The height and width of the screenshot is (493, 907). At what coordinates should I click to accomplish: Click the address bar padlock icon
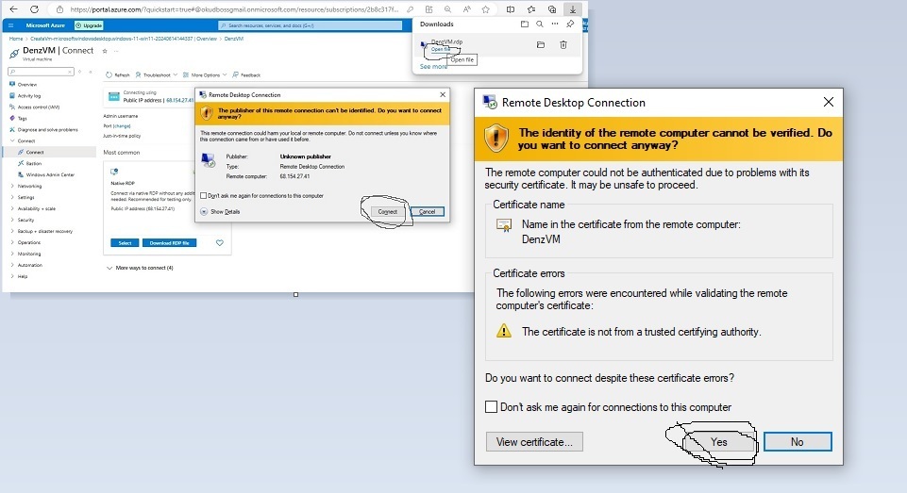coord(59,9)
